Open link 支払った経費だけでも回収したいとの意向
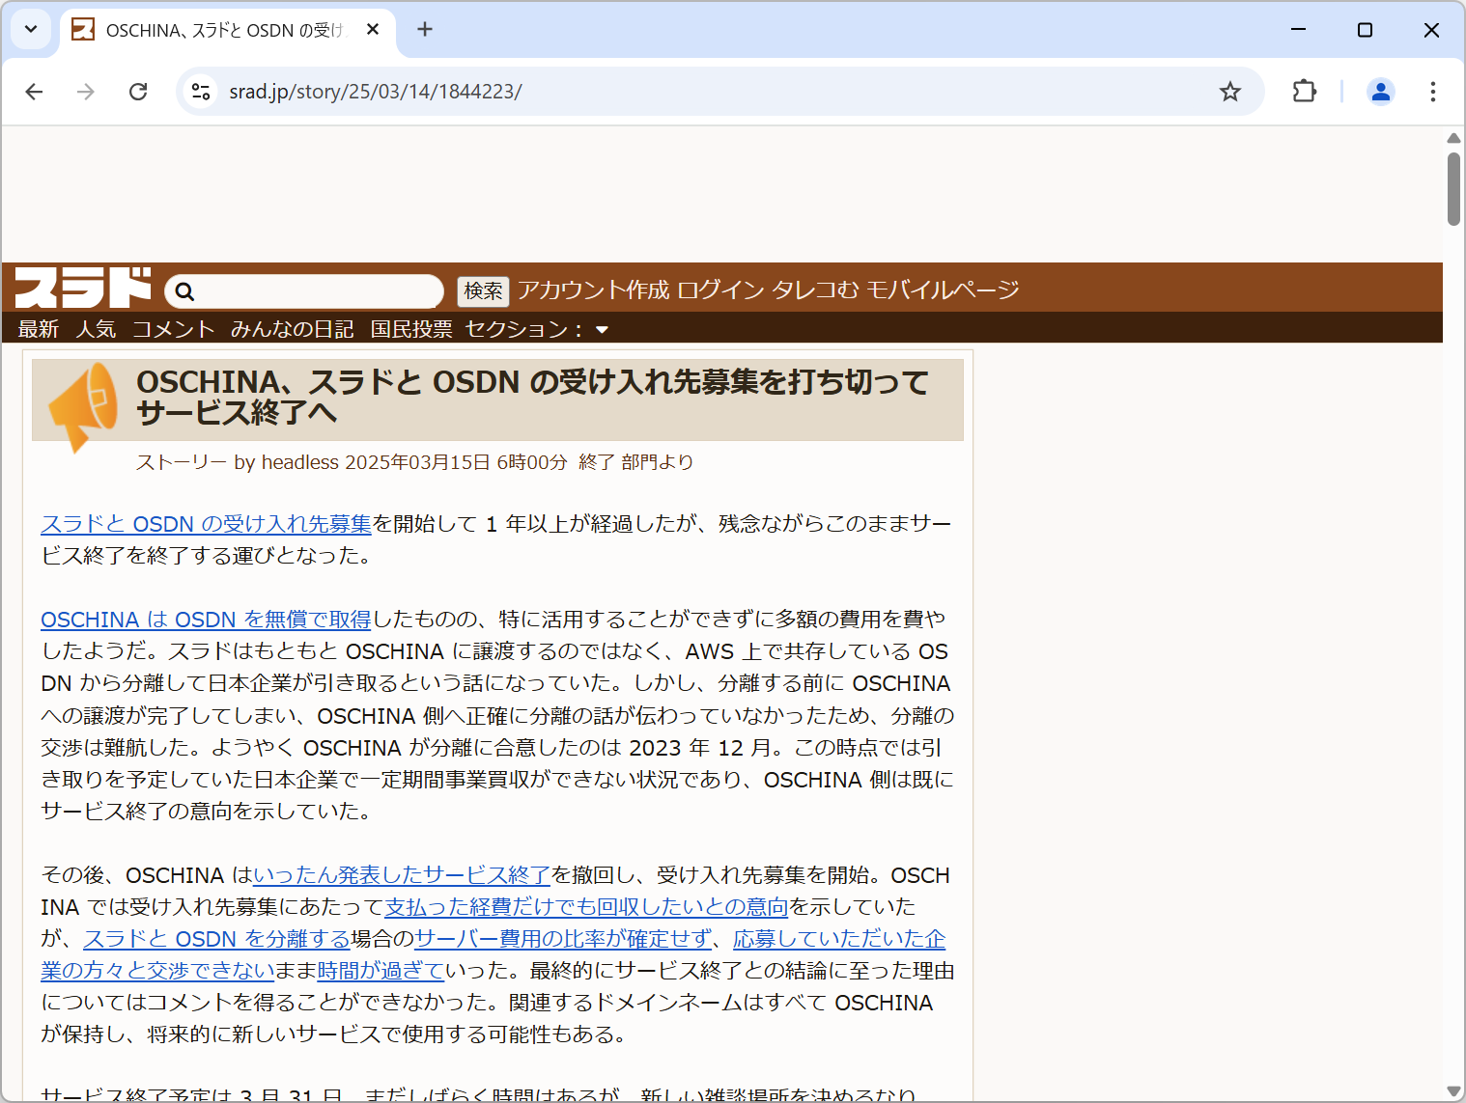This screenshot has width=1466, height=1103. 587,907
